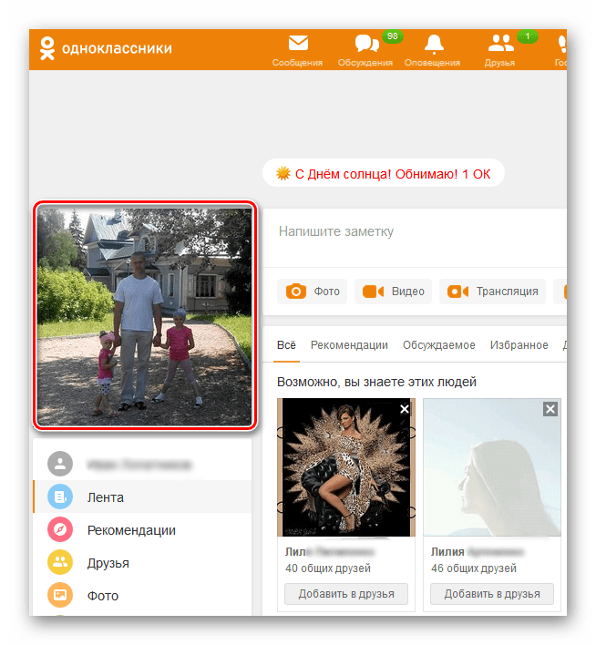Open suggested photo of leopard dress woman

[x=346, y=467]
